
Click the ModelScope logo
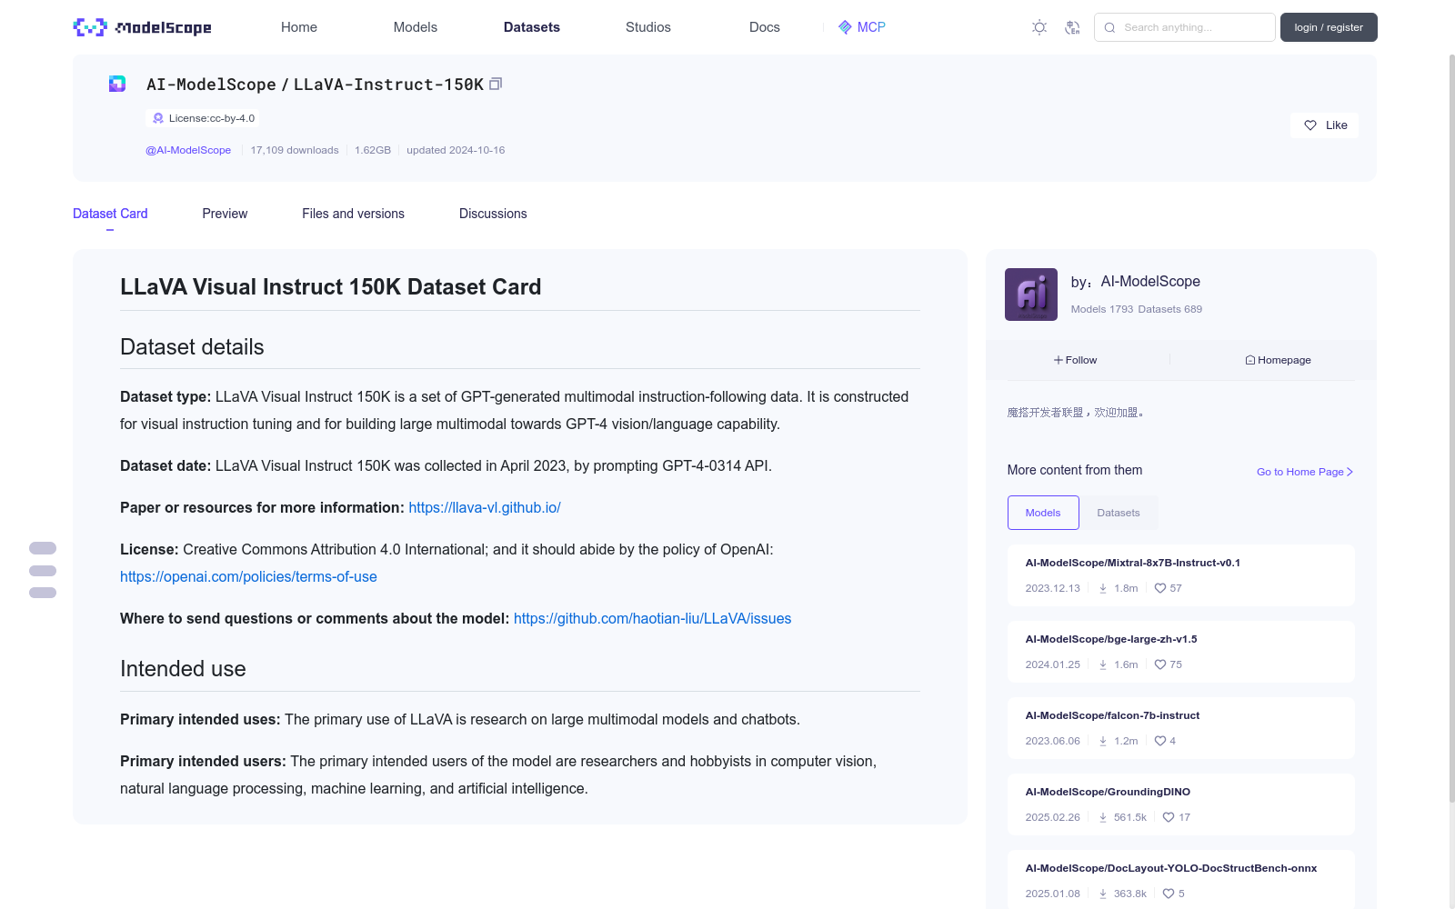pos(142,27)
